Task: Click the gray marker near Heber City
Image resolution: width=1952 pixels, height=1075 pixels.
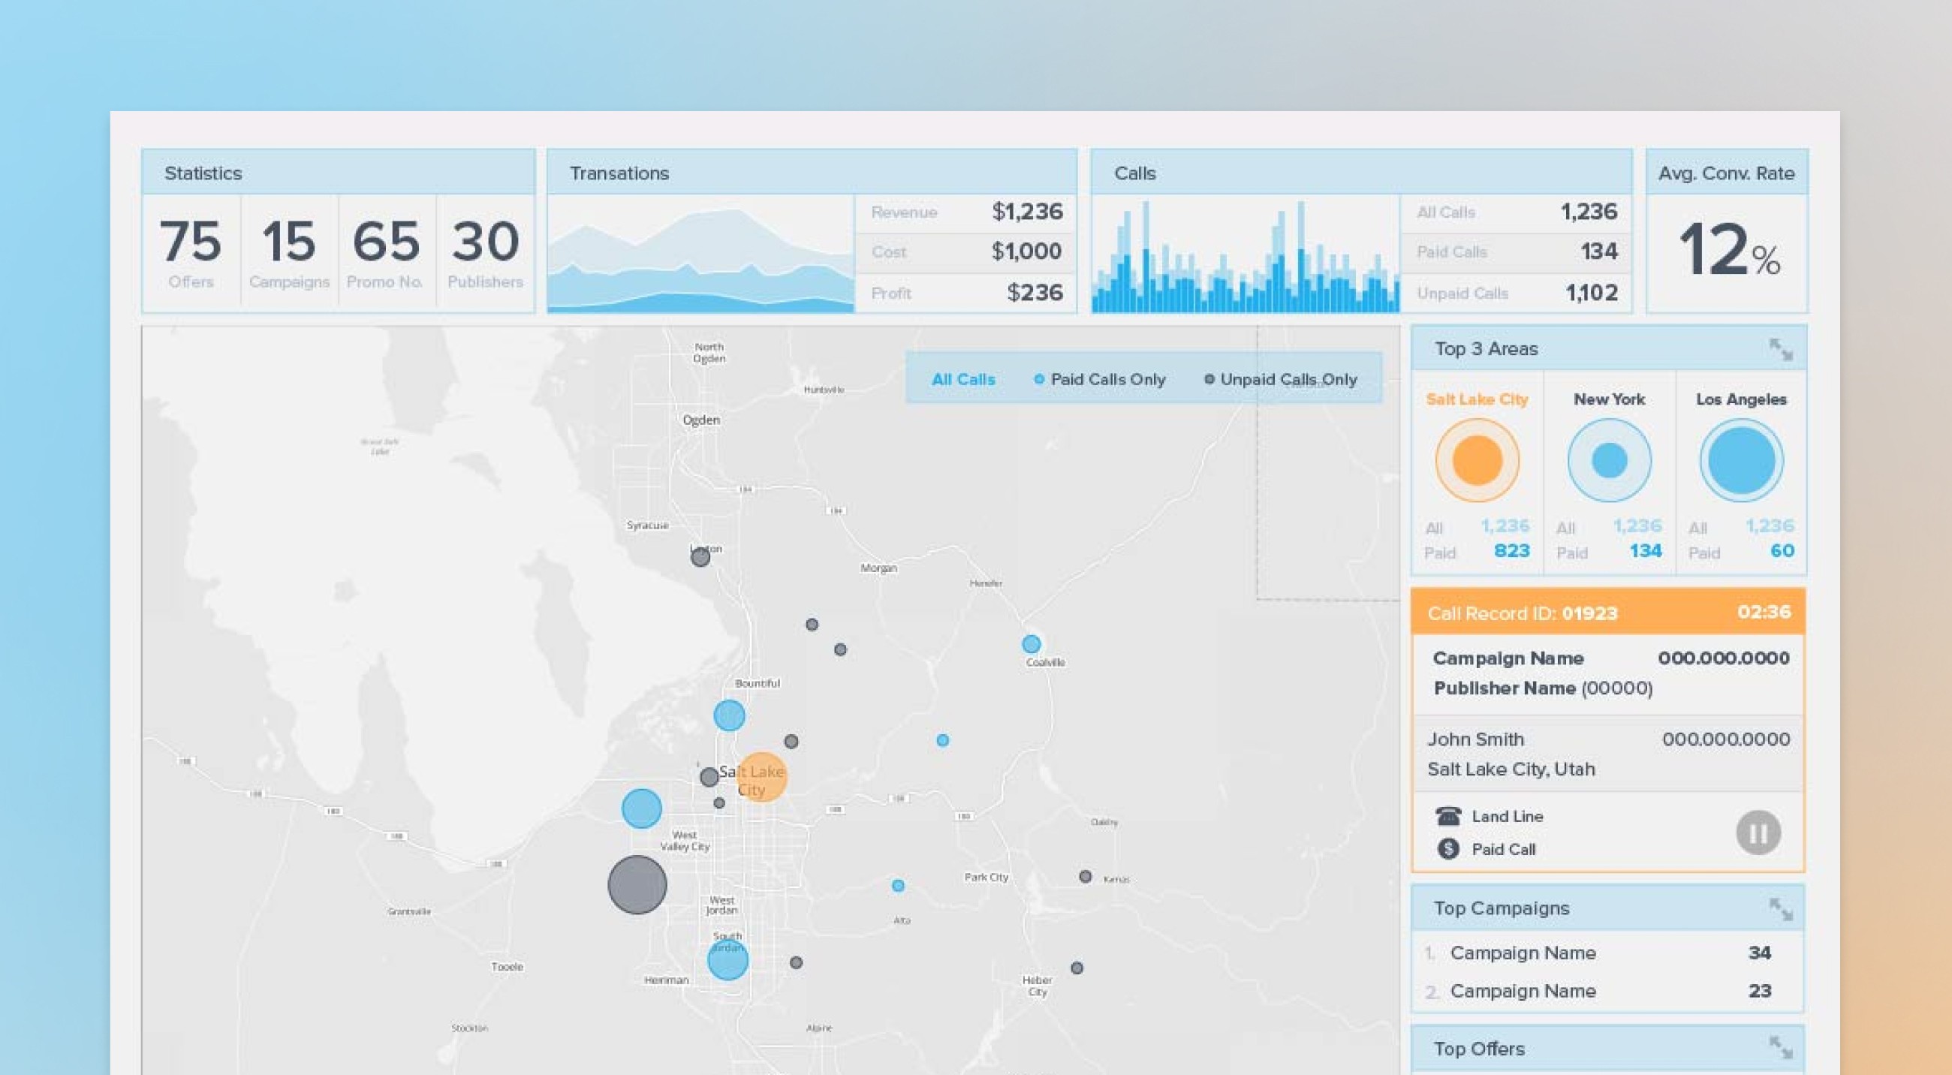Action: 1077,968
